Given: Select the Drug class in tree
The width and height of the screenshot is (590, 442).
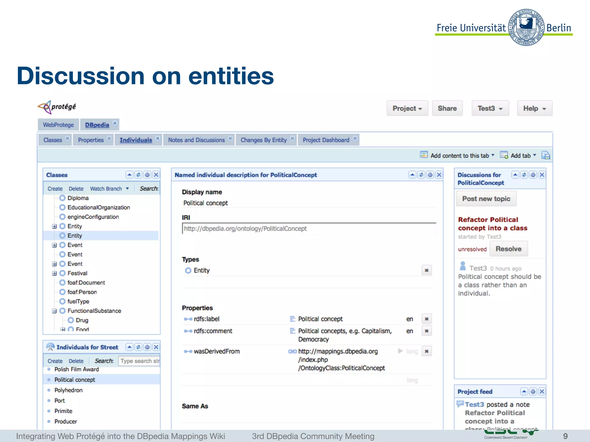Looking at the screenshot, I should coord(82,320).
